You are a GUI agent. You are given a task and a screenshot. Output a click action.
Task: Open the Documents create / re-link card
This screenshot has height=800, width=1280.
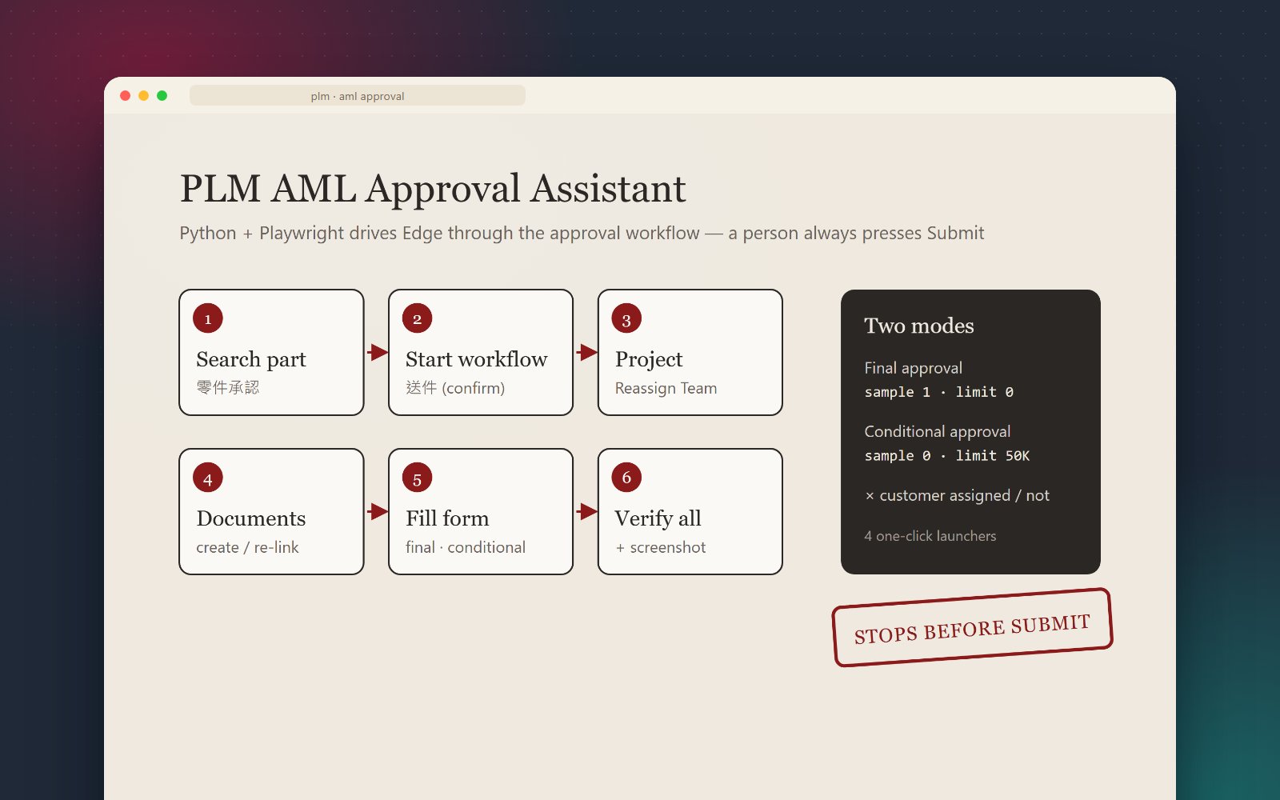[271, 511]
